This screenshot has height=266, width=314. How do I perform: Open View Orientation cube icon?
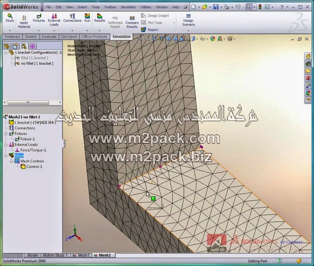click(x=183, y=39)
